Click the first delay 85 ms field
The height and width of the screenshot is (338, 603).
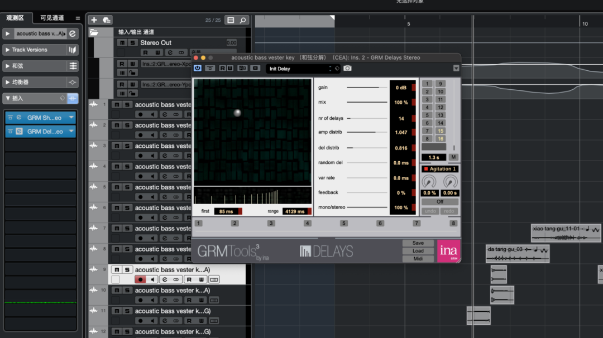[226, 211]
